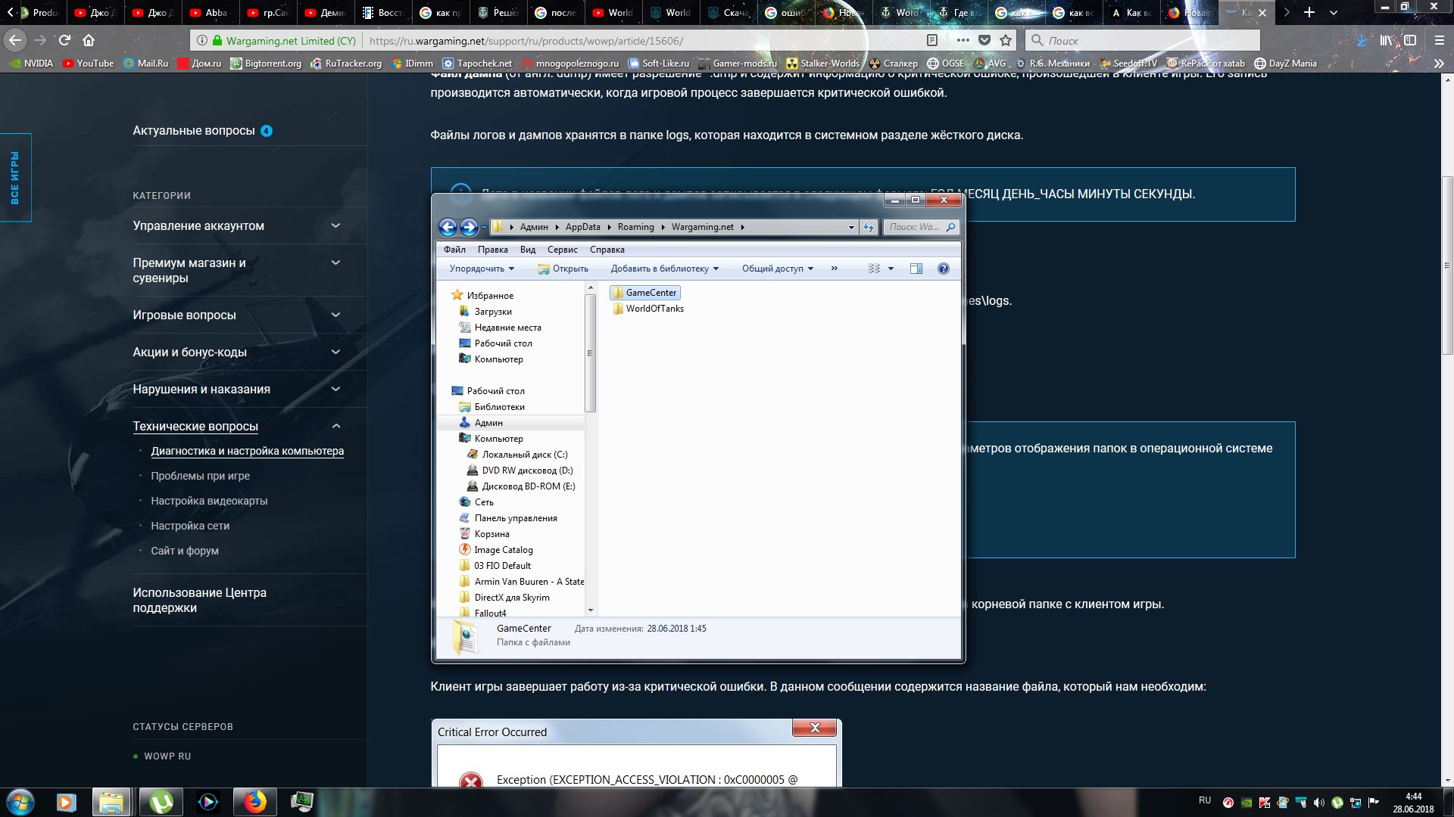Click the Firefox home icon
1454x817 pixels.
point(89,41)
